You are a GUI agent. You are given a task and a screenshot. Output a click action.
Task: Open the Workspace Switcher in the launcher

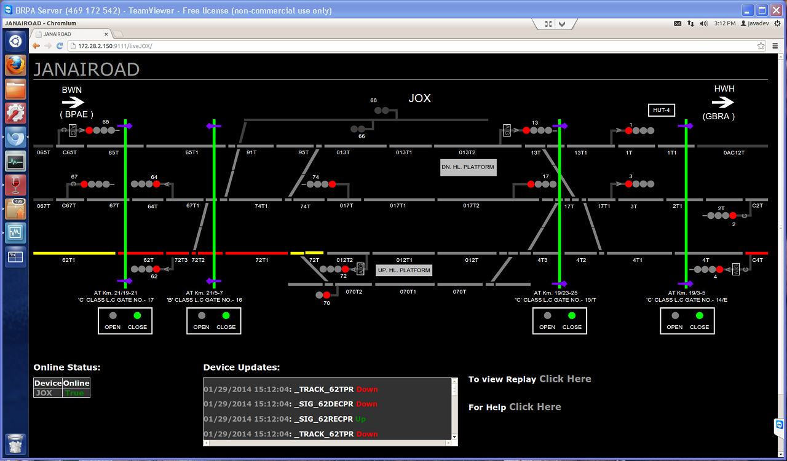(15, 257)
